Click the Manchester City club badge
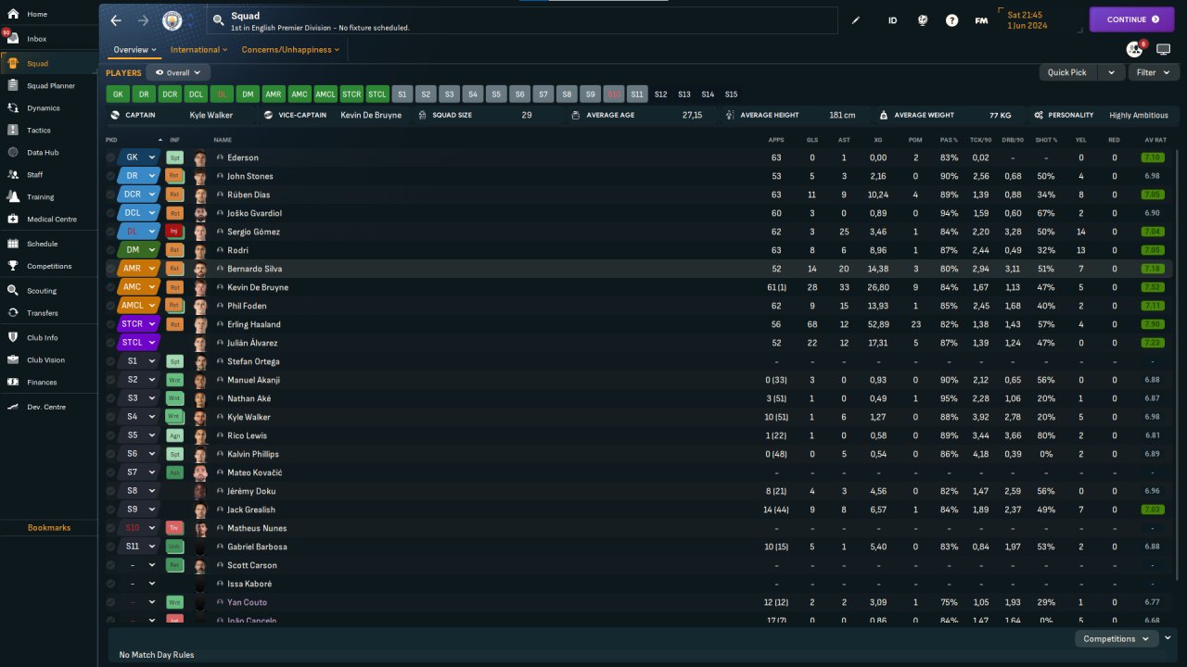The height and width of the screenshot is (667, 1187). pos(172,20)
